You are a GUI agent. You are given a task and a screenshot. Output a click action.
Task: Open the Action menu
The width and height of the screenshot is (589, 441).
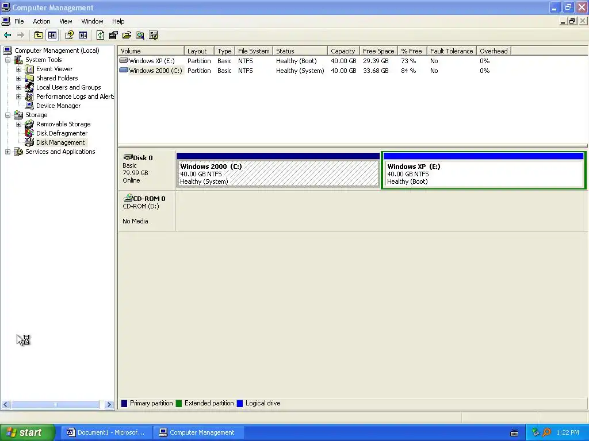pyautogui.click(x=41, y=21)
